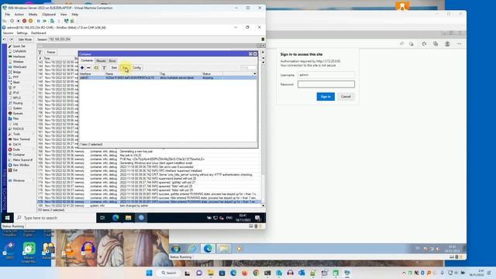The height and width of the screenshot is (279, 496).
Task: Click the Stop button in Container window
Action: [126, 67]
